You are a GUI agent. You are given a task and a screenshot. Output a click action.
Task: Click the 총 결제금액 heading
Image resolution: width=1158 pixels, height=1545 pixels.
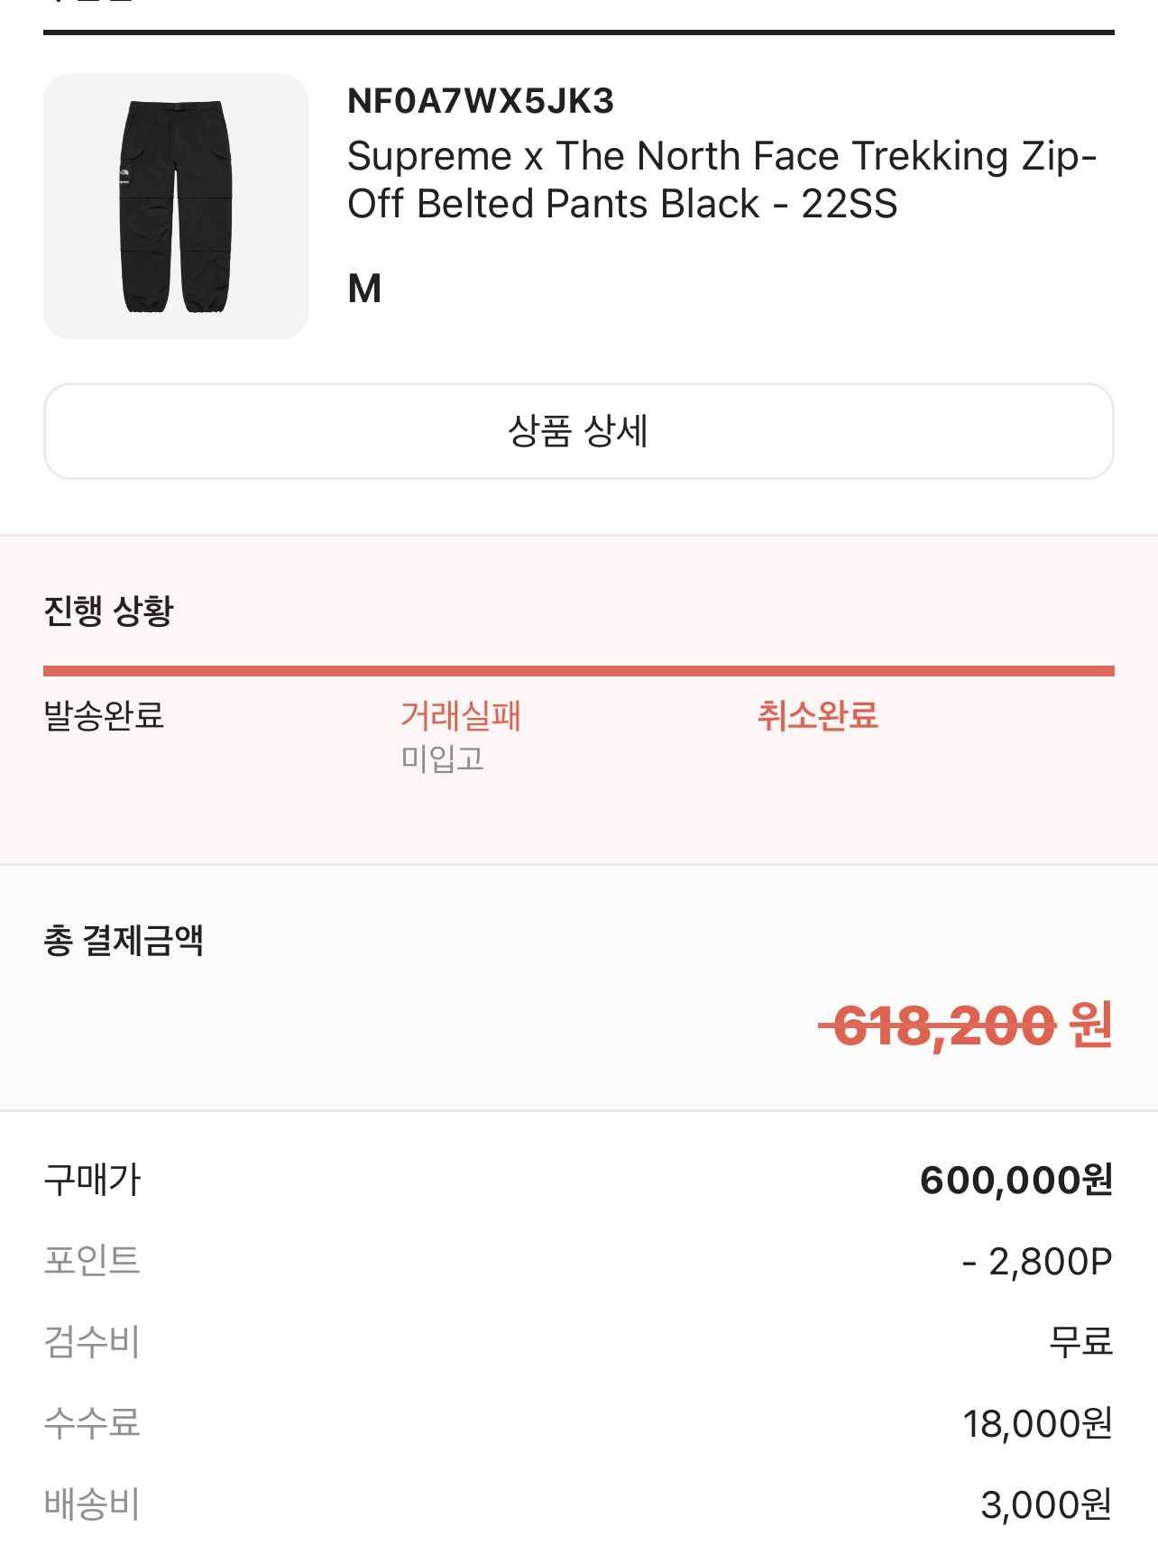[x=124, y=941]
